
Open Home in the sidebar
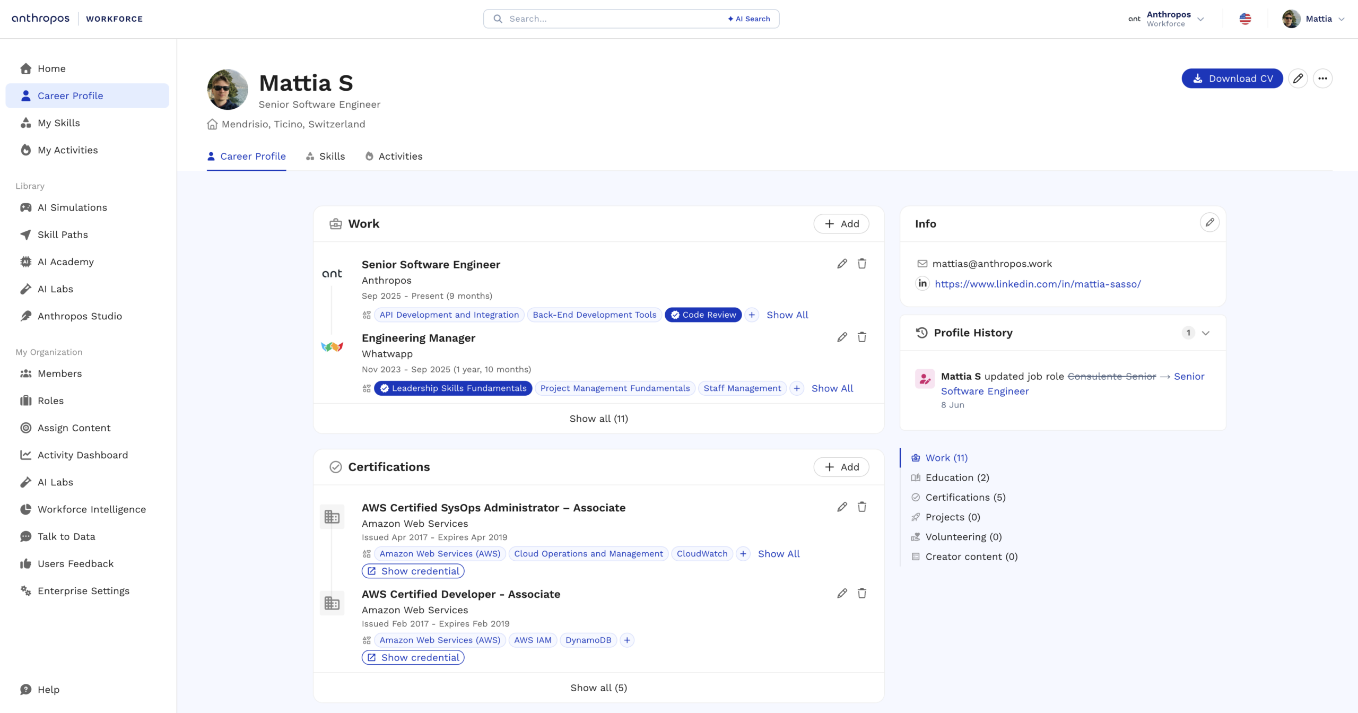point(88,68)
